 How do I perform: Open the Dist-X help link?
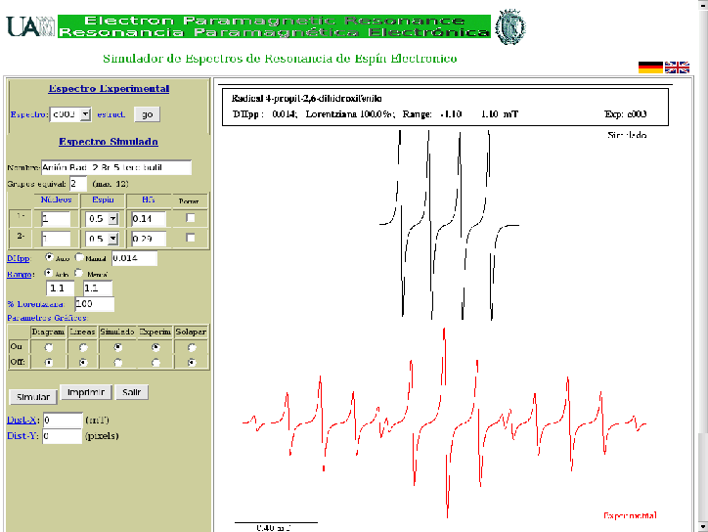point(22,420)
